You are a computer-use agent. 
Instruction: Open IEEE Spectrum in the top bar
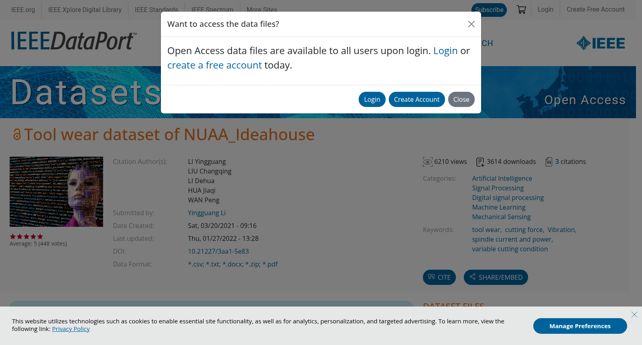coord(212,10)
